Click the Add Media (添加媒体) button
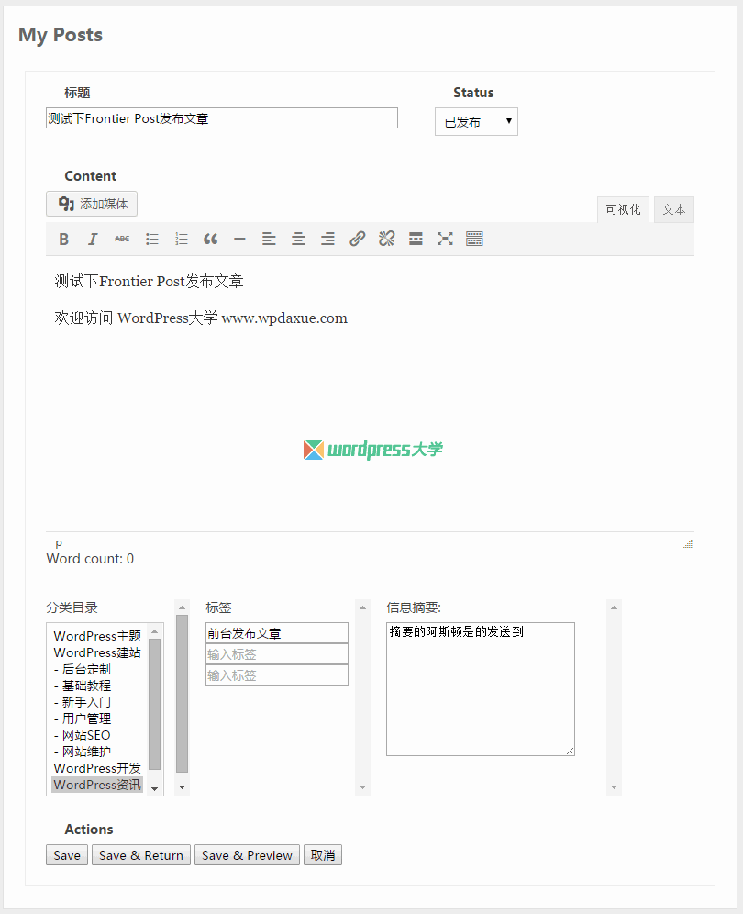743x914 pixels. click(x=92, y=204)
